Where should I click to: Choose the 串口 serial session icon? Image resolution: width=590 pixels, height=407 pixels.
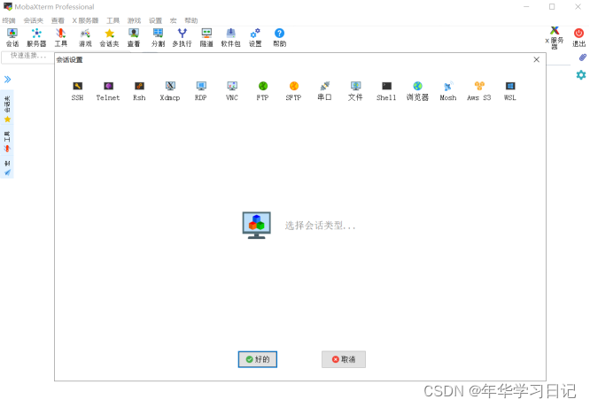324,91
